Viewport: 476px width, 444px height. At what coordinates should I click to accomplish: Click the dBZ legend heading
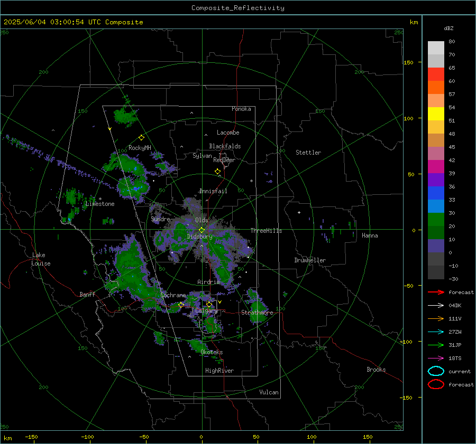pyautogui.click(x=448, y=29)
